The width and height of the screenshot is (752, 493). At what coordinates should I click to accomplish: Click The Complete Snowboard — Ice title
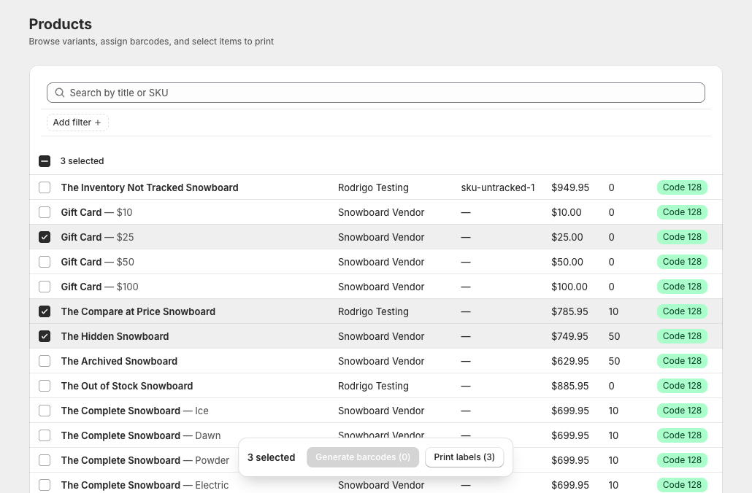(135, 411)
